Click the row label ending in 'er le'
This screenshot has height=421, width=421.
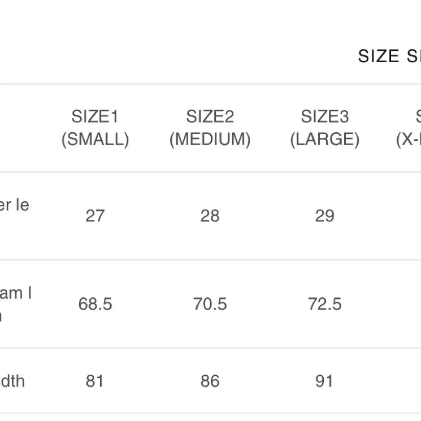click(x=15, y=205)
